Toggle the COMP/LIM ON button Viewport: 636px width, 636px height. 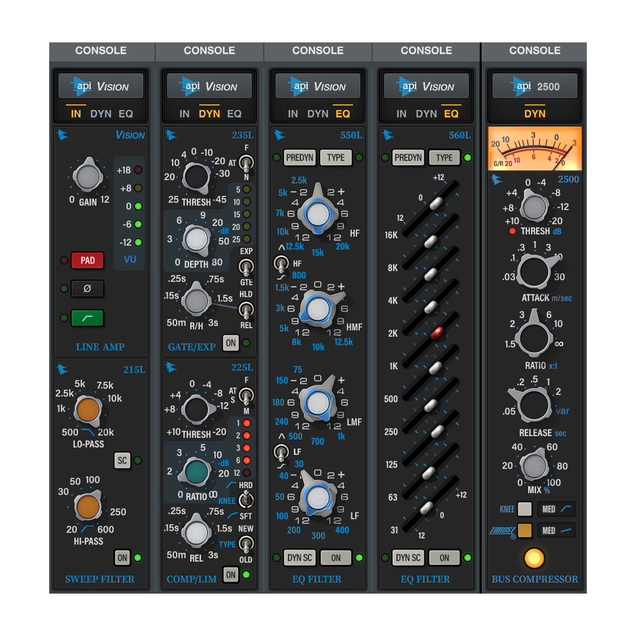[x=231, y=575]
